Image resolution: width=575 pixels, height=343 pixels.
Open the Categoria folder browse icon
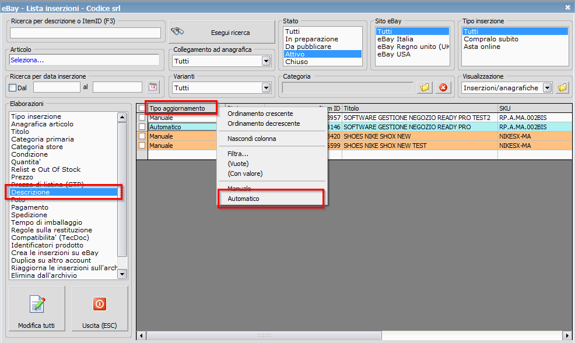(x=425, y=87)
